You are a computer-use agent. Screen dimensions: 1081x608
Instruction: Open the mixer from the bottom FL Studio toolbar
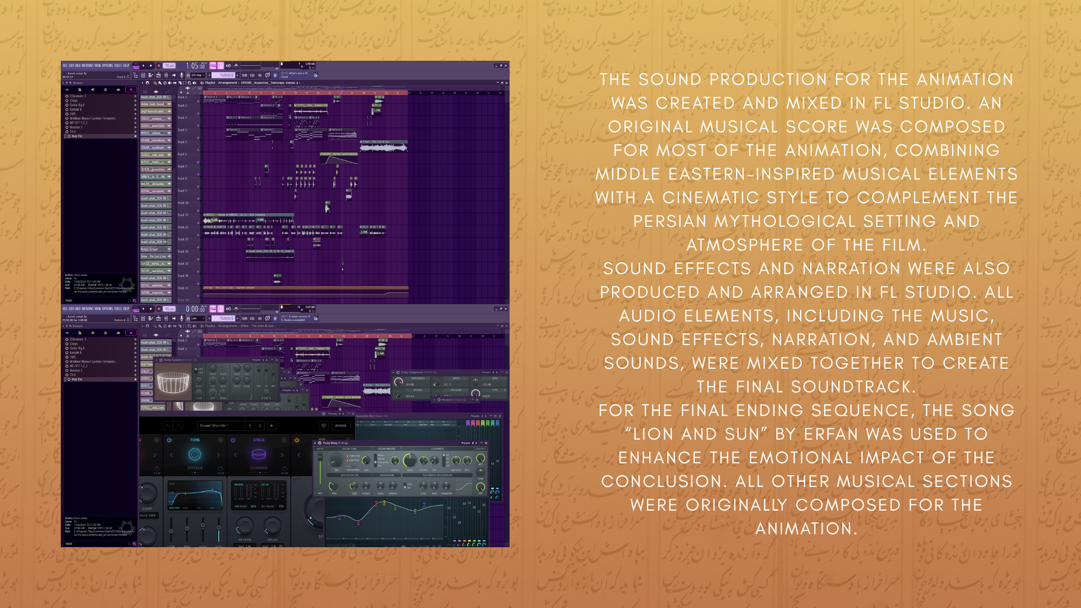point(166,318)
